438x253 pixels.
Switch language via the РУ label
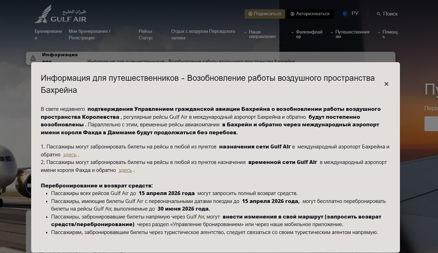point(355,13)
